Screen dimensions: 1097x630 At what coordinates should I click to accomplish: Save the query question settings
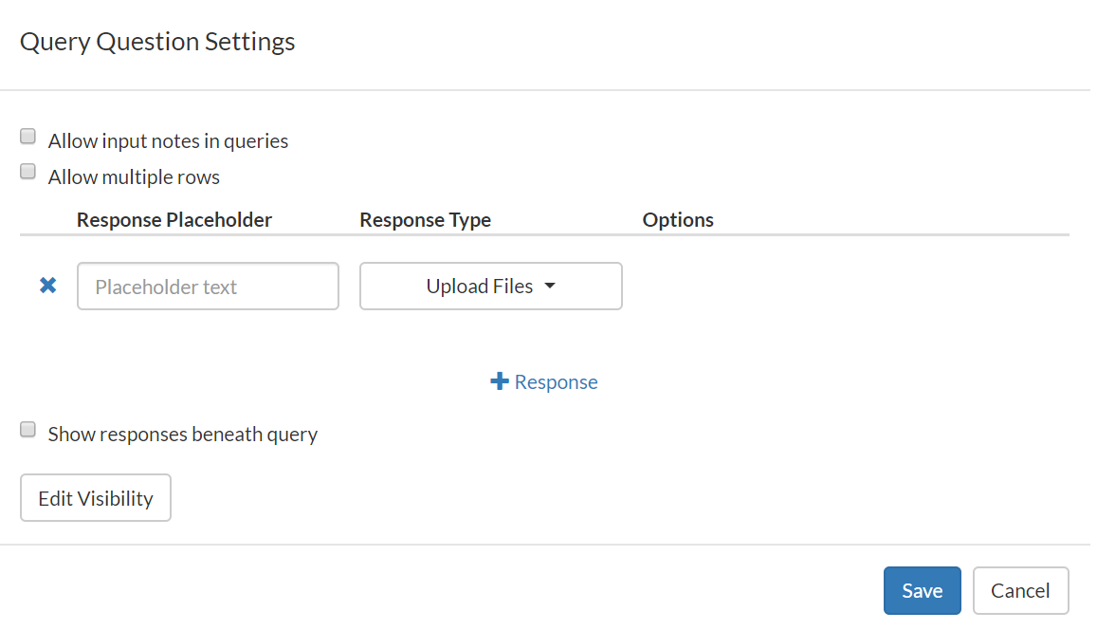921,590
